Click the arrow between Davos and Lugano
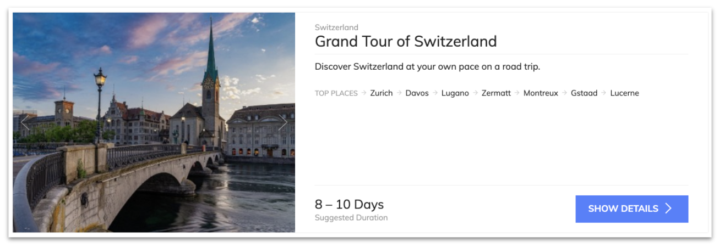This screenshot has width=719, height=247. 435,93
